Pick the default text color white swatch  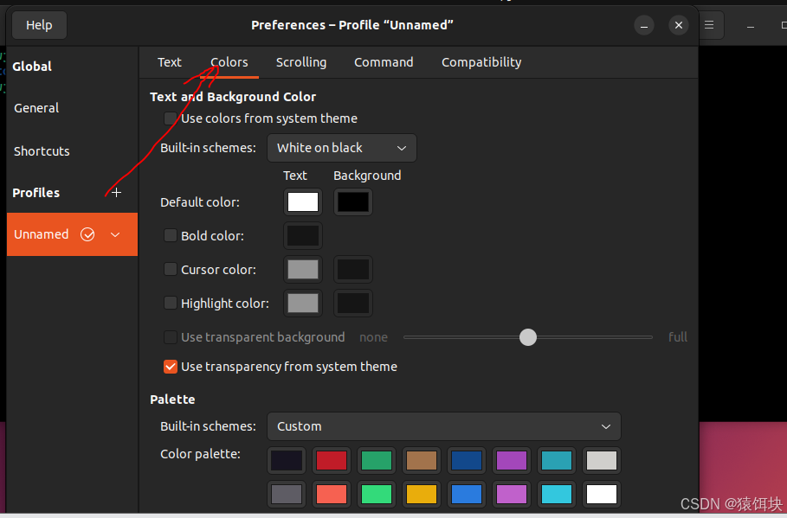point(303,202)
